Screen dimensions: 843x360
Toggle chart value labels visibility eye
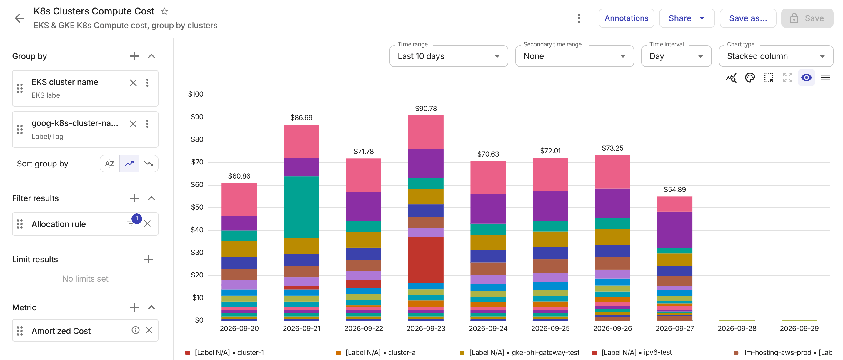(806, 78)
